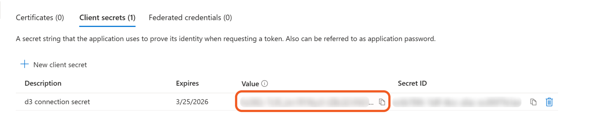Click the Secret ID column header
This screenshot has width=590, height=131.
tap(412, 83)
